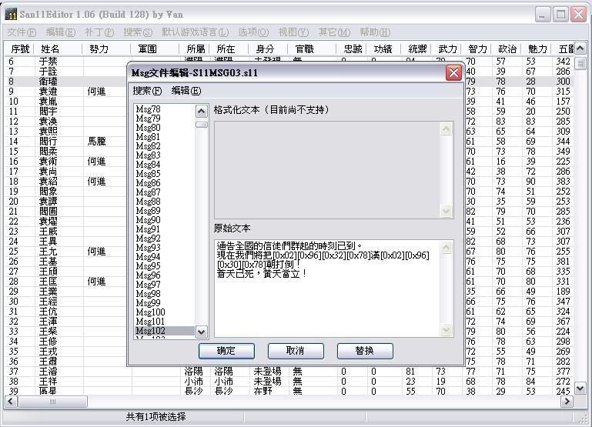The height and width of the screenshot is (427, 592).
Task: Click the 取消 cancel button
Action: click(x=295, y=351)
